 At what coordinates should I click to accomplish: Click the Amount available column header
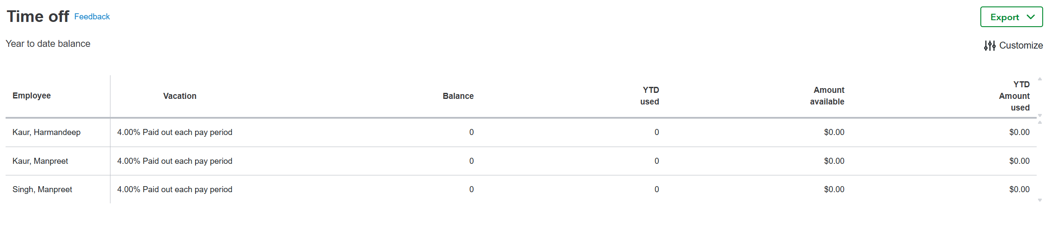[x=827, y=96]
